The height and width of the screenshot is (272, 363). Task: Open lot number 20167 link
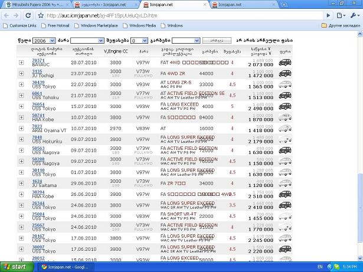point(38,236)
